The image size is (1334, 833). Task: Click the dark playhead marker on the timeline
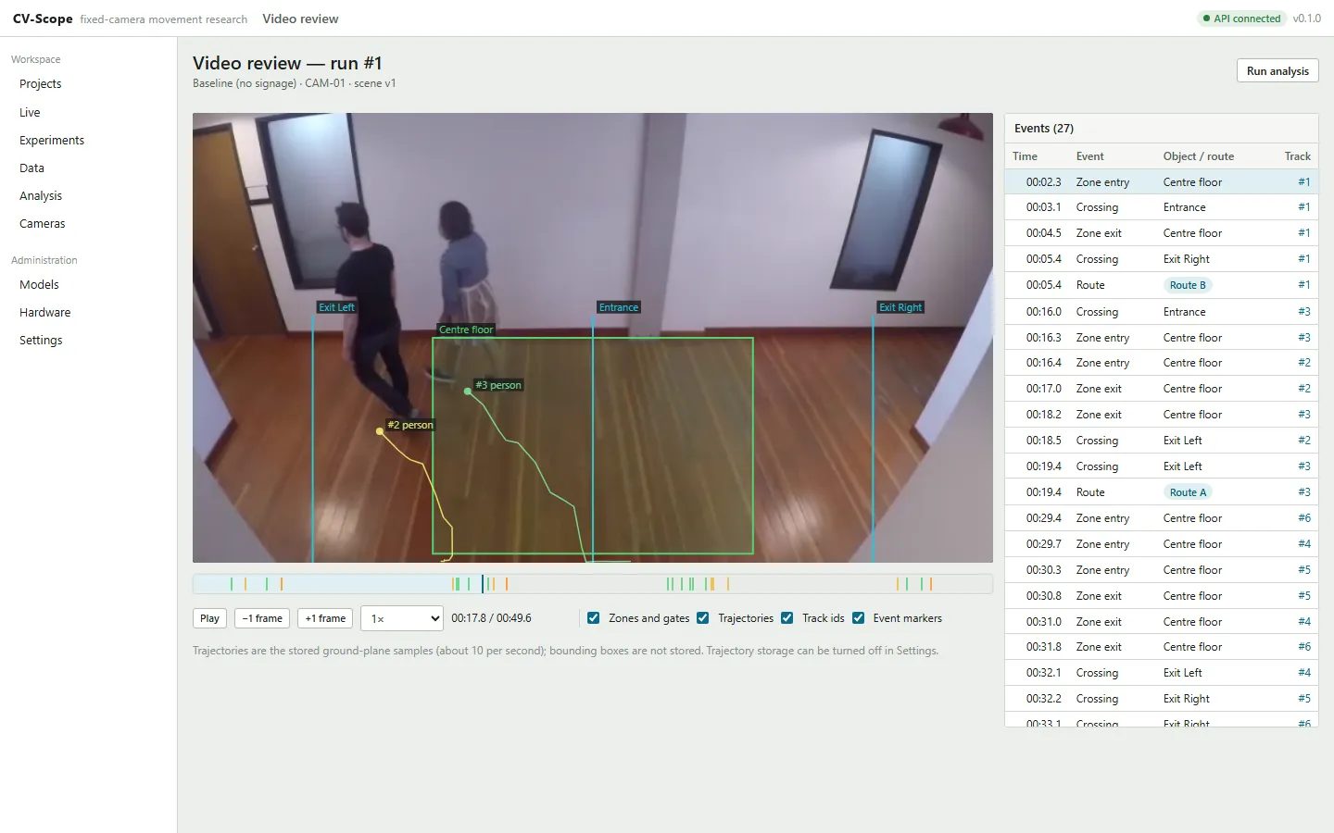pyautogui.click(x=482, y=584)
